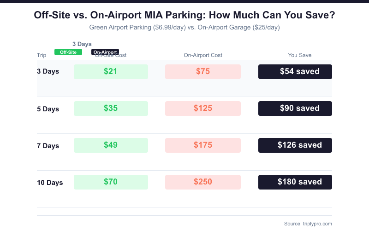Click the green Off-Site legend badge
The height and width of the screenshot is (230, 369).
point(68,52)
